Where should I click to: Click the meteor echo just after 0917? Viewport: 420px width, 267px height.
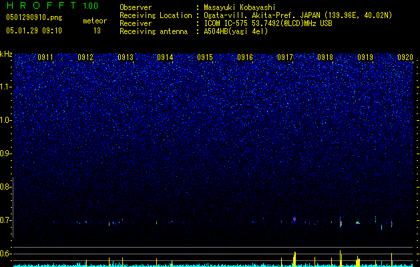294,219
